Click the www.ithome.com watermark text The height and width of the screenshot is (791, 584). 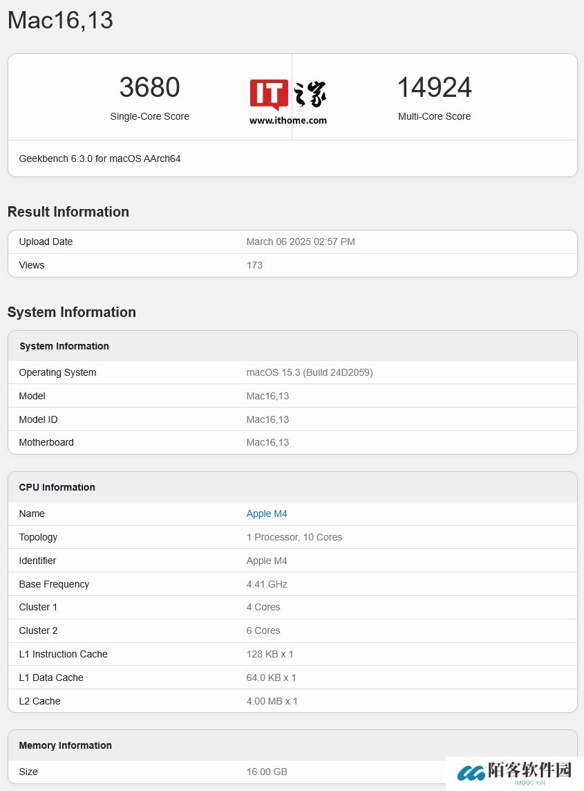pyautogui.click(x=288, y=120)
